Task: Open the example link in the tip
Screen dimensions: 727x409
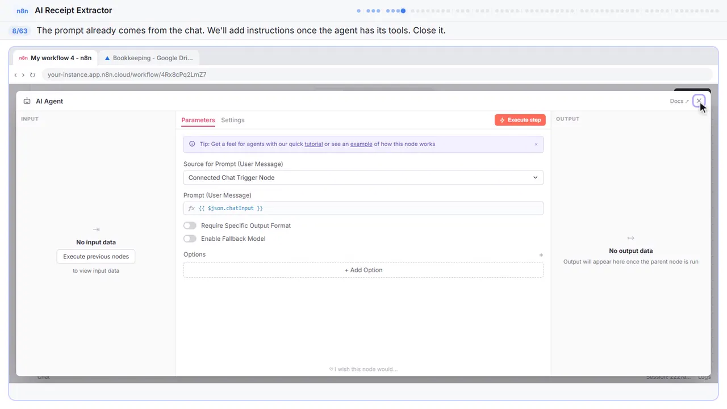Action: pos(361,144)
